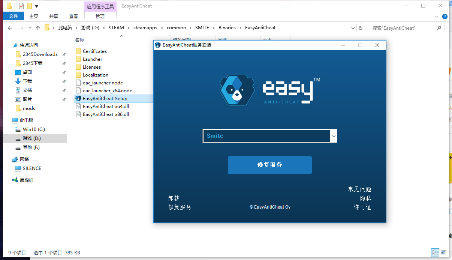Select 游戏 (D:) drive in sidebar
The height and width of the screenshot is (260, 452).
click(x=31, y=138)
